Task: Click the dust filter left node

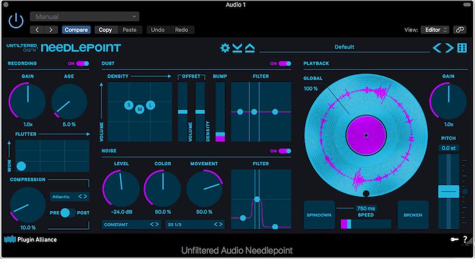Action: pos(240,112)
